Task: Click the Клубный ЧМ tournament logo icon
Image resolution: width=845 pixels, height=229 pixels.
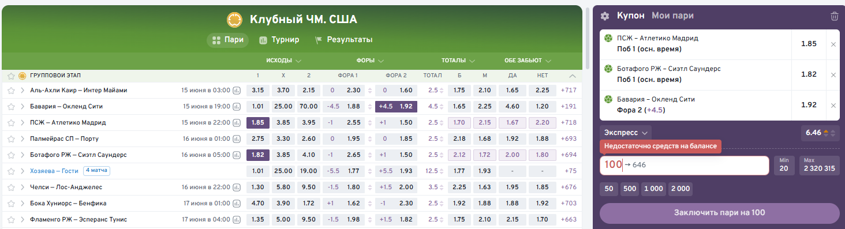Action: (234, 20)
